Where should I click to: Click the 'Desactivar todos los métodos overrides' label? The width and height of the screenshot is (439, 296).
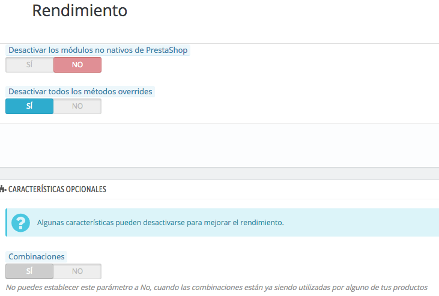(80, 92)
